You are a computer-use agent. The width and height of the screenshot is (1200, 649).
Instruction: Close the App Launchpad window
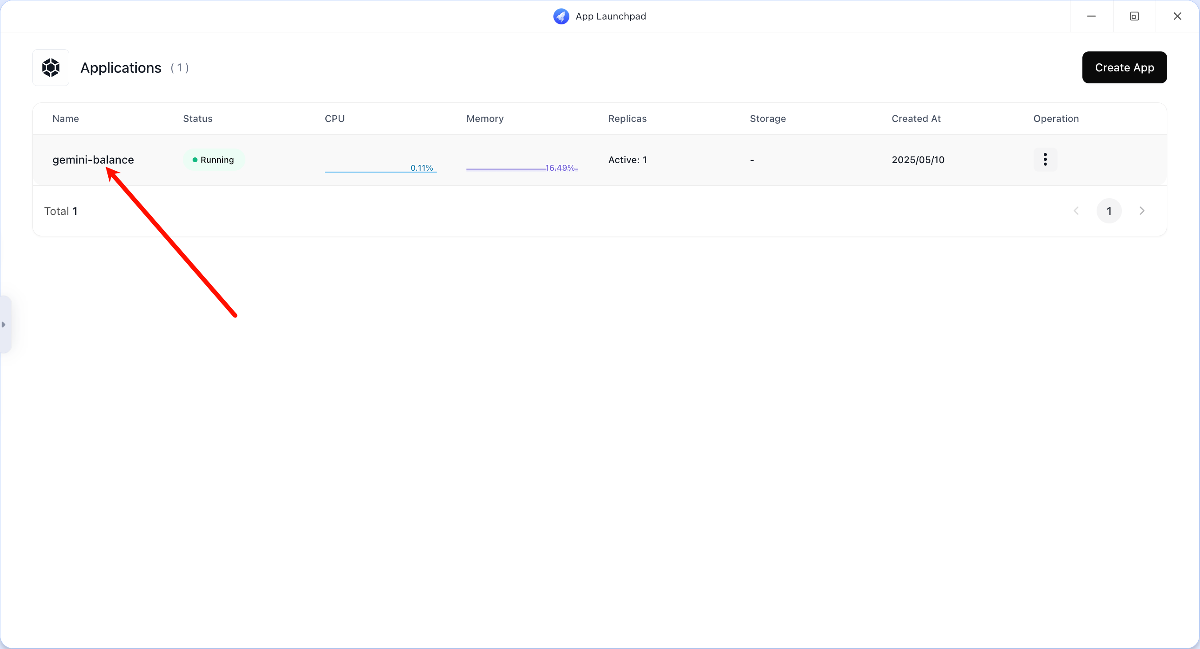[1177, 16]
